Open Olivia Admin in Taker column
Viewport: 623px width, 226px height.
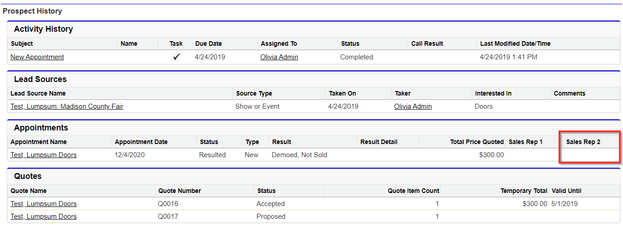coord(413,106)
